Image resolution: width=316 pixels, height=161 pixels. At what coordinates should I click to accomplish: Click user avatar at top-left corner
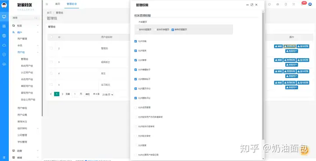4,5
